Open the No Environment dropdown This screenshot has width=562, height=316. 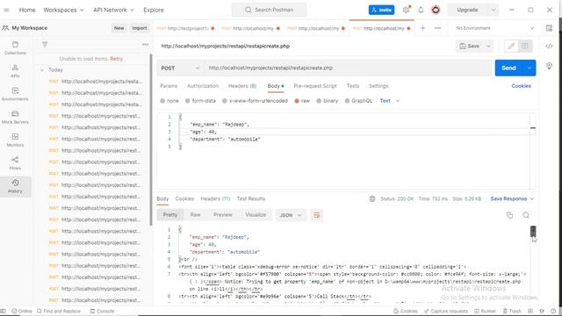coord(494,28)
